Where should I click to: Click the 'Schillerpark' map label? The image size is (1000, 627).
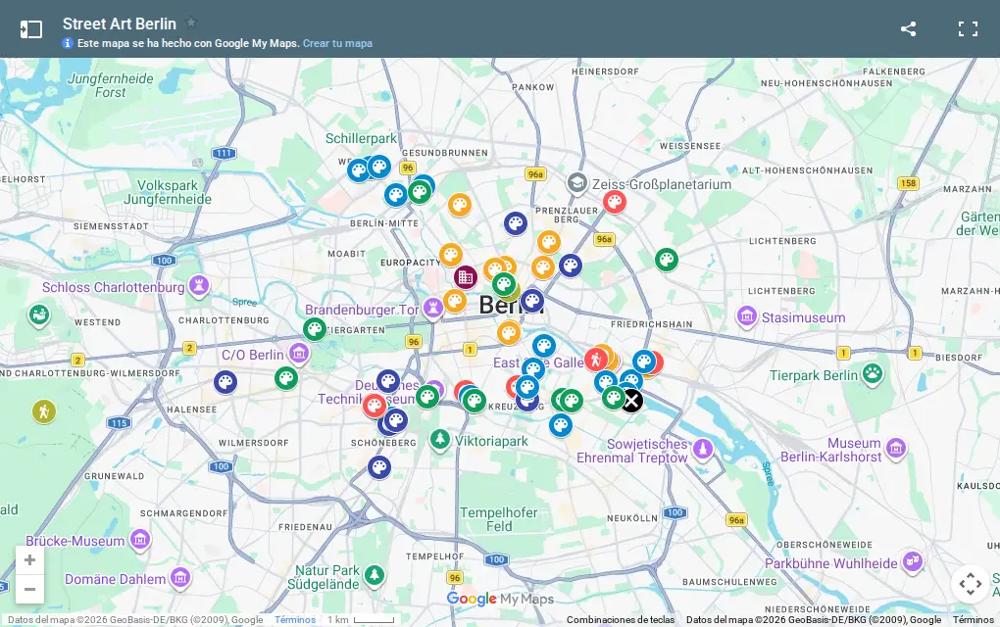(361, 138)
